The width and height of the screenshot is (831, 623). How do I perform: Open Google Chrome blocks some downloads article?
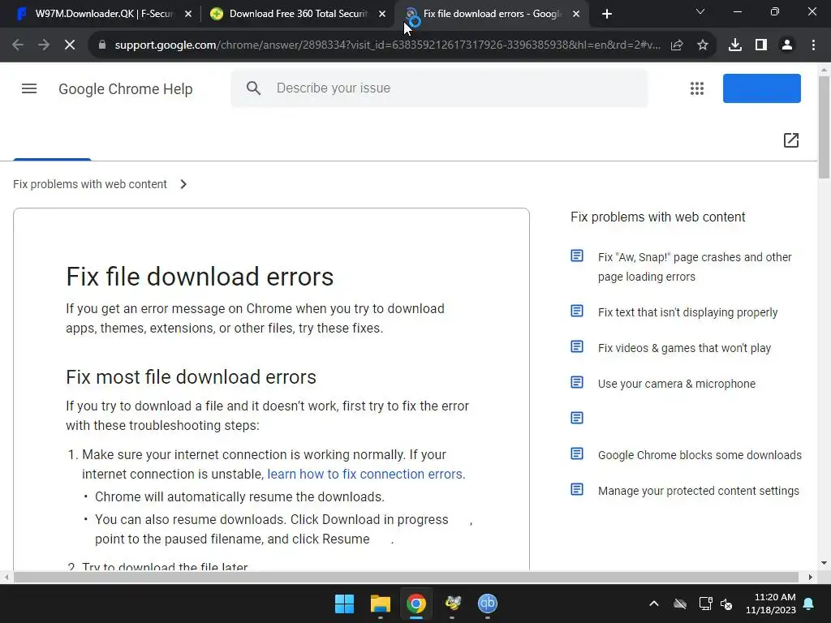tap(700, 455)
